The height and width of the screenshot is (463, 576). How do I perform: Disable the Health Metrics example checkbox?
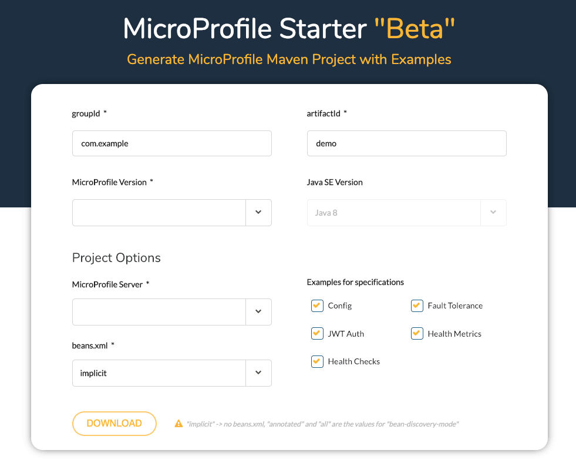click(x=417, y=333)
